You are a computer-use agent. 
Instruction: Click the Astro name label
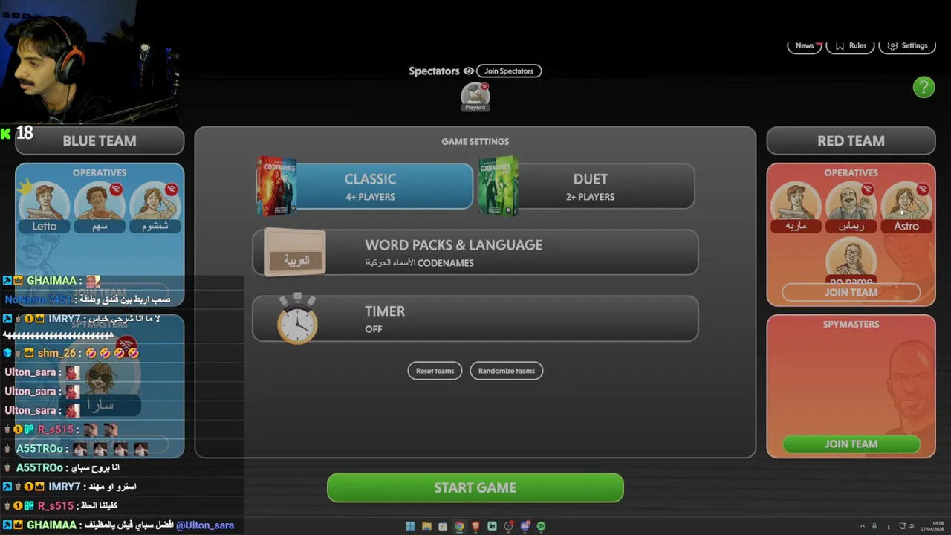(x=906, y=227)
